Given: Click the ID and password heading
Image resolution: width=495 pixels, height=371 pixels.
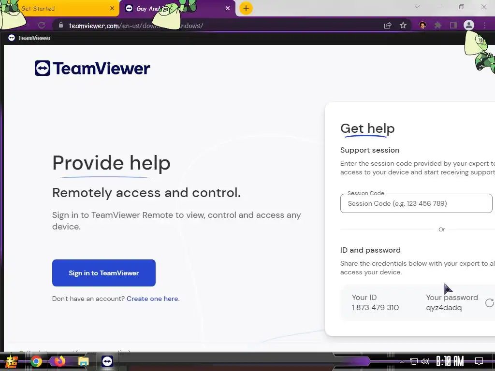Looking at the screenshot, I should coord(370,250).
